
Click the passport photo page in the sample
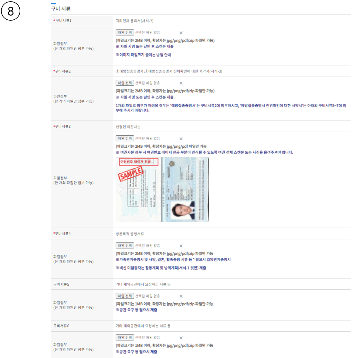(185, 190)
